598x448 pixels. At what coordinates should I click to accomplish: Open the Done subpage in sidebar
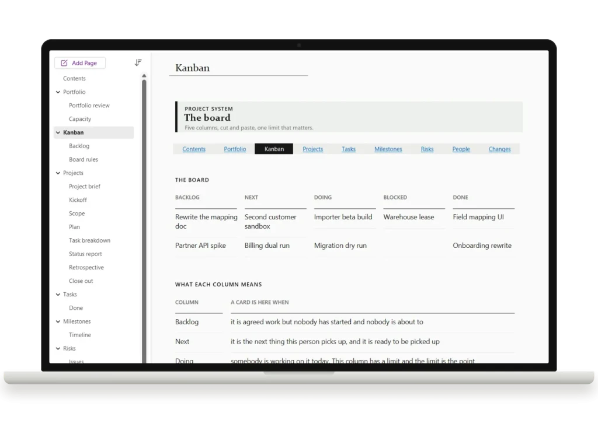click(76, 308)
